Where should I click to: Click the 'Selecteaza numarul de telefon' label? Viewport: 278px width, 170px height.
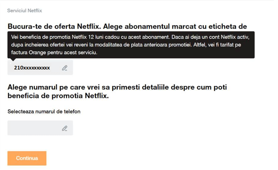tap(44, 112)
